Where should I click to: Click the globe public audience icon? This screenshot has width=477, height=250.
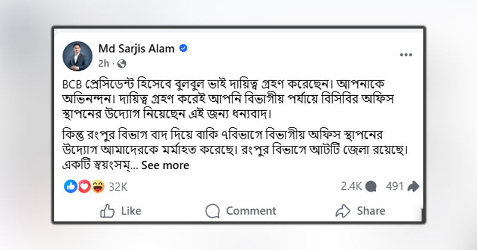pyautogui.click(x=122, y=62)
